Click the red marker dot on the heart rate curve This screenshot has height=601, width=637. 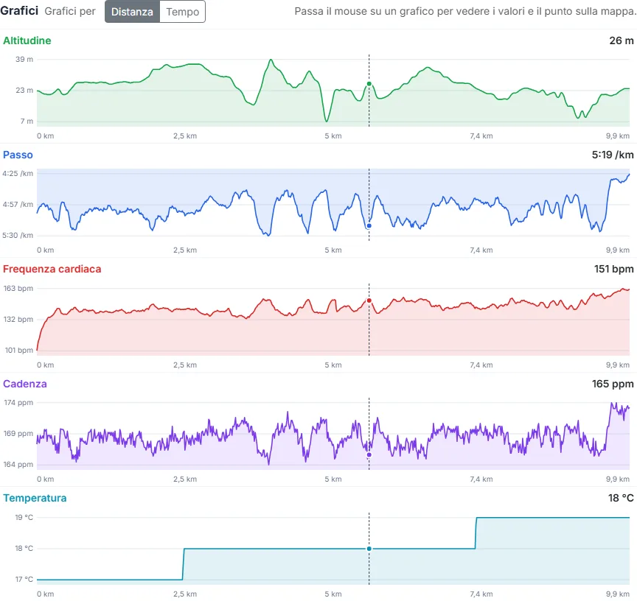(369, 300)
